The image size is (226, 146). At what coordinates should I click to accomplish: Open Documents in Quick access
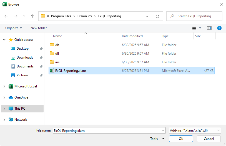click(x=25, y=66)
